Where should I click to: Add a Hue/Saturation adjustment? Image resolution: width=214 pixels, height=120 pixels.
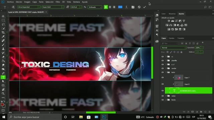click(167, 25)
